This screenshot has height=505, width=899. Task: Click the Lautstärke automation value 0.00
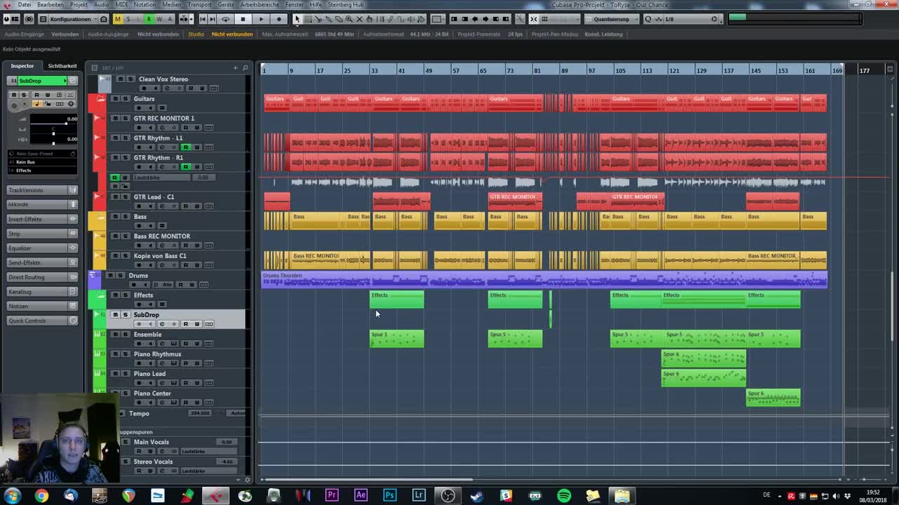(204, 177)
